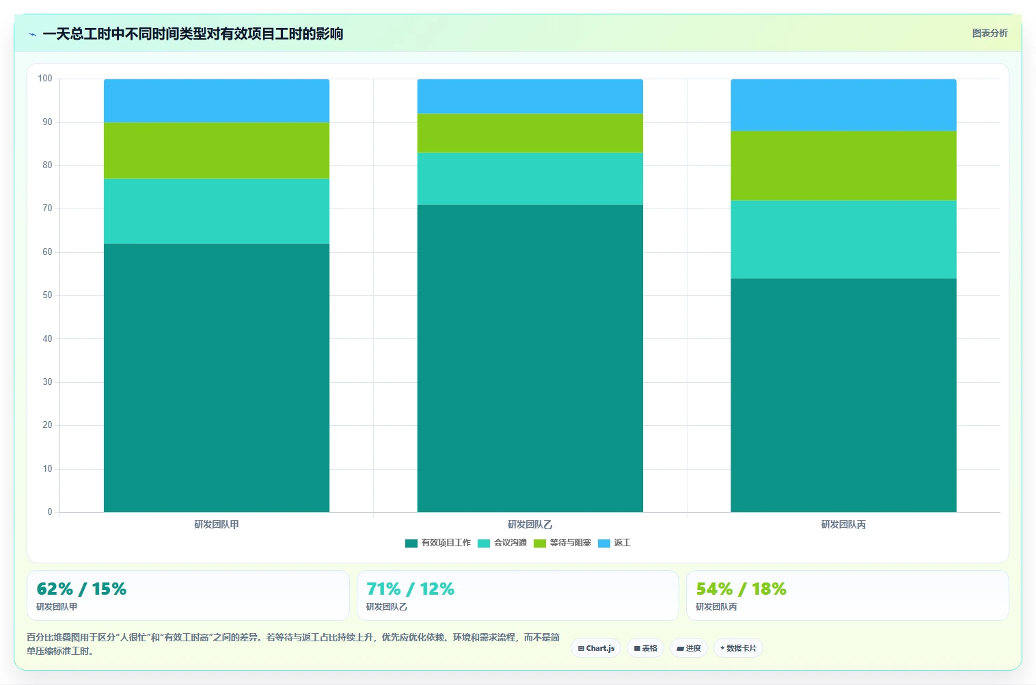Click the 100 y-axis tick label
The image size is (1036, 685).
[45, 79]
